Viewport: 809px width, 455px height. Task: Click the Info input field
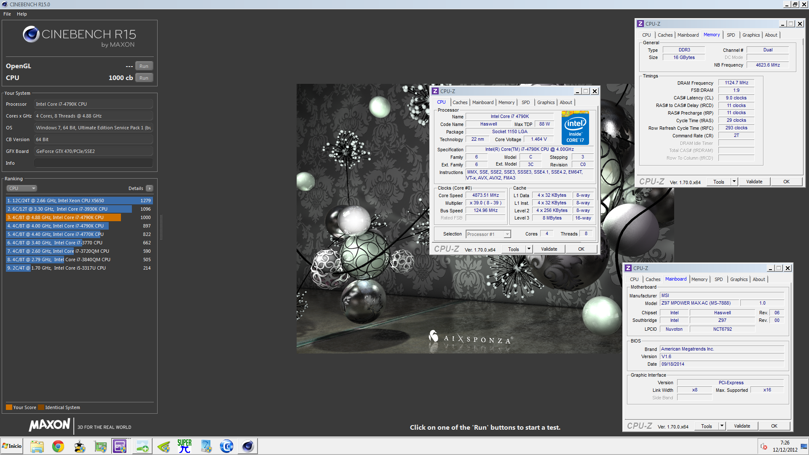(x=94, y=163)
